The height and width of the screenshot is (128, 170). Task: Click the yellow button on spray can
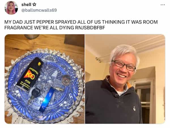(39, 64)
